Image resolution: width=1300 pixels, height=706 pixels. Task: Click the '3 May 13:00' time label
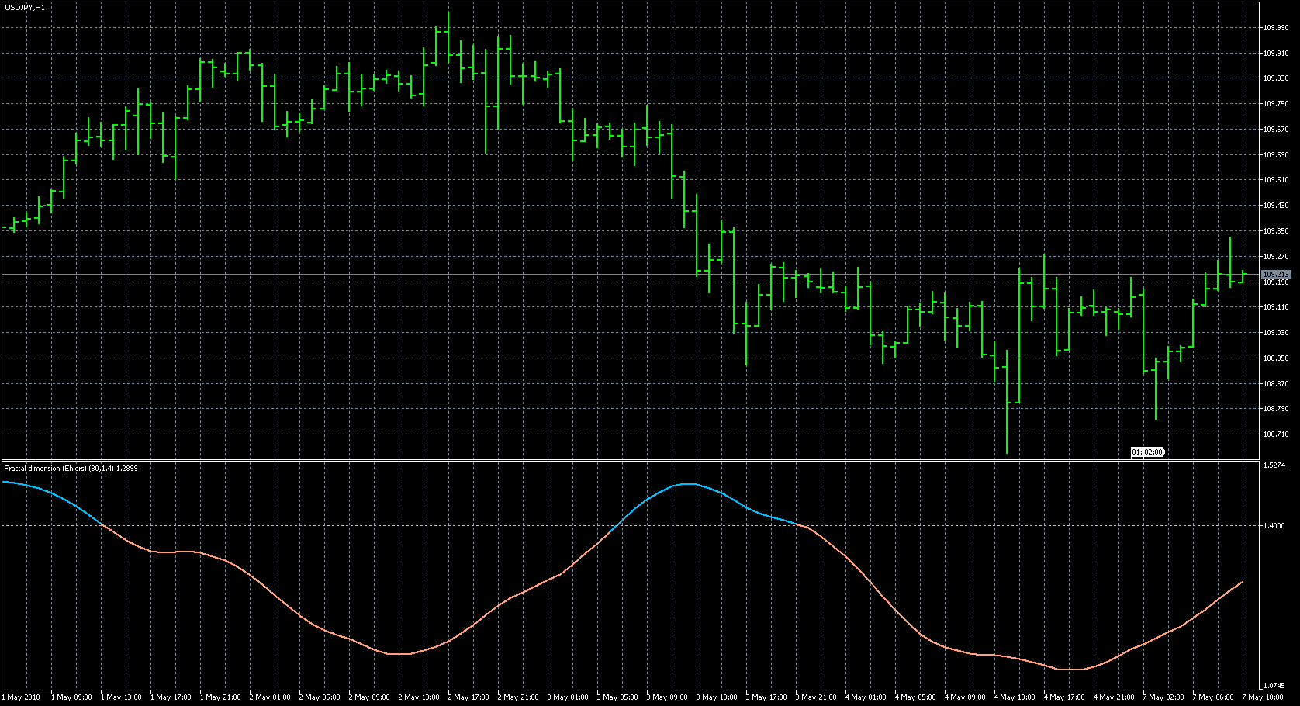717,697
